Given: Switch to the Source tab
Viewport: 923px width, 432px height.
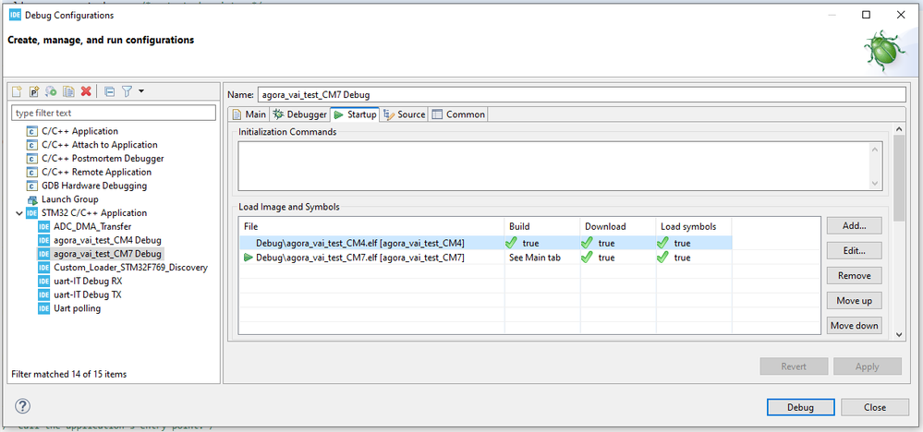Looking at the screenshot, I should click(x=404, y=114).
